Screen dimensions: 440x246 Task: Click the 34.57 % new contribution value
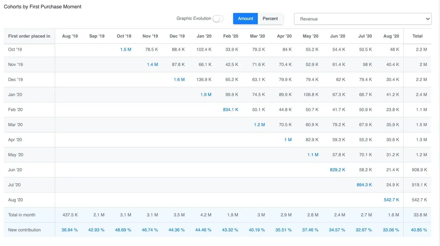[337, 230]
